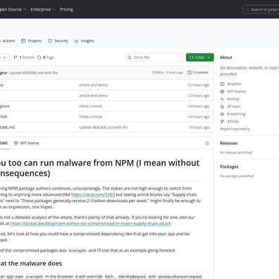Click Report repository link
The width and height of the screenshot is (279, 279).
(235, 129)
